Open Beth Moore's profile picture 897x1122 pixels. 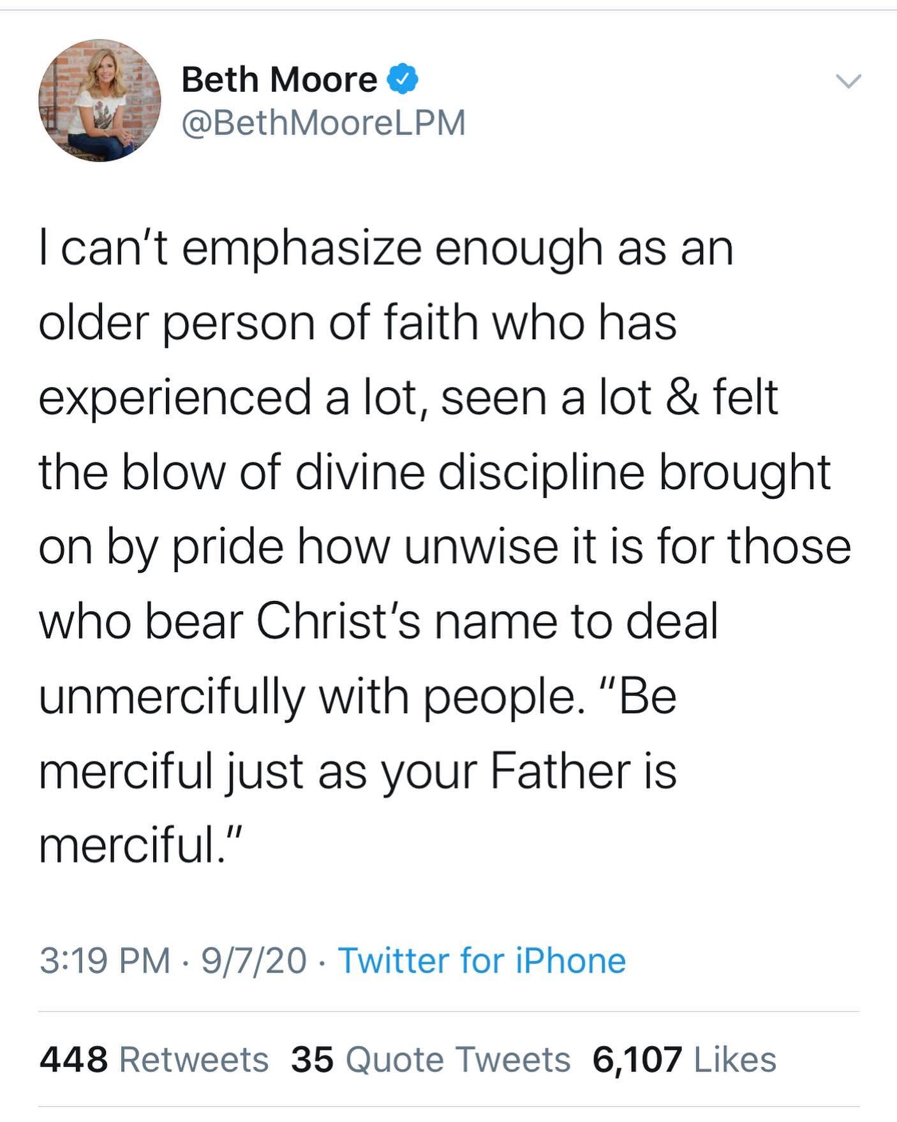click(100, 100)
